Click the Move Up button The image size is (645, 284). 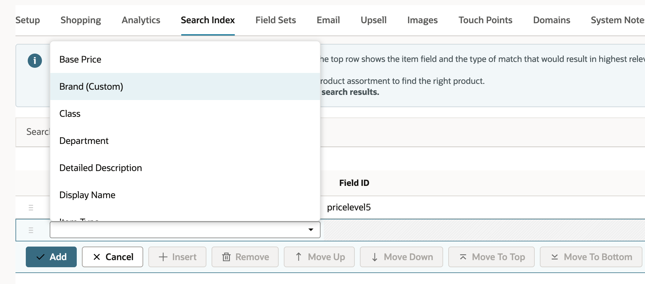[319, 257]
